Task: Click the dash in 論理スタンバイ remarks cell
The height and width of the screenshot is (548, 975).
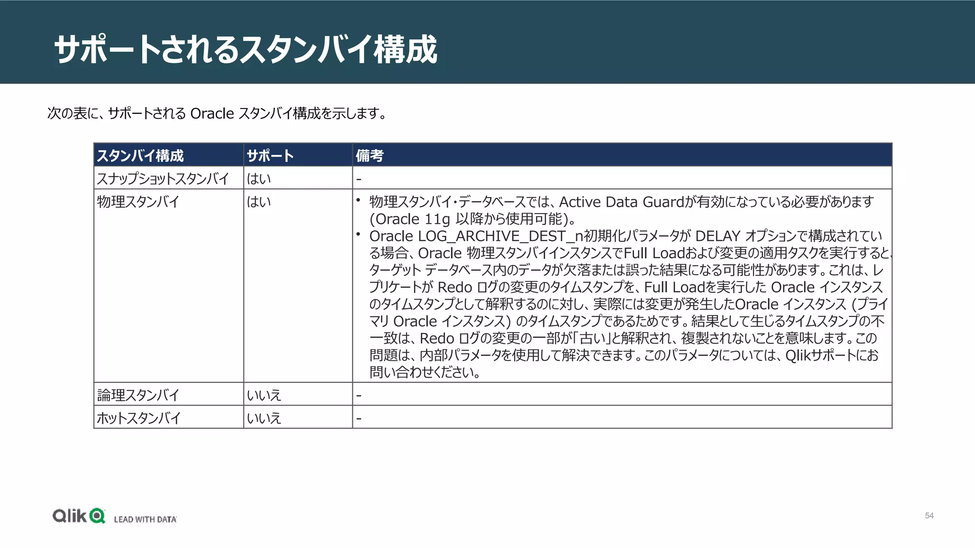Action: coord(359,395)
